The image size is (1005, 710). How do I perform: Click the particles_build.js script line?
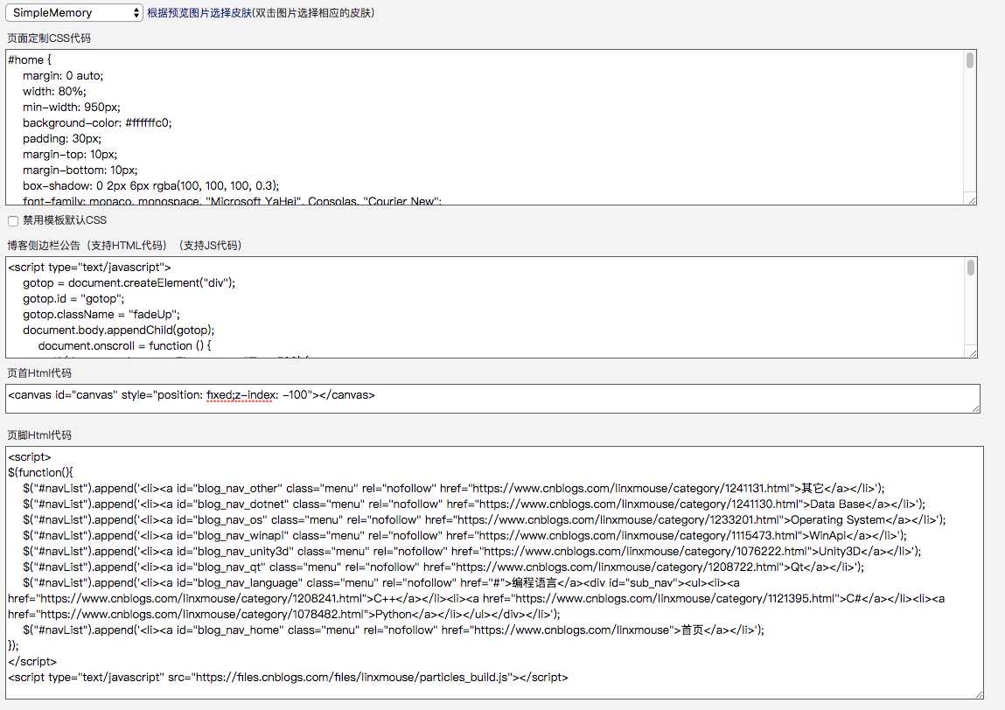point(289,677)
